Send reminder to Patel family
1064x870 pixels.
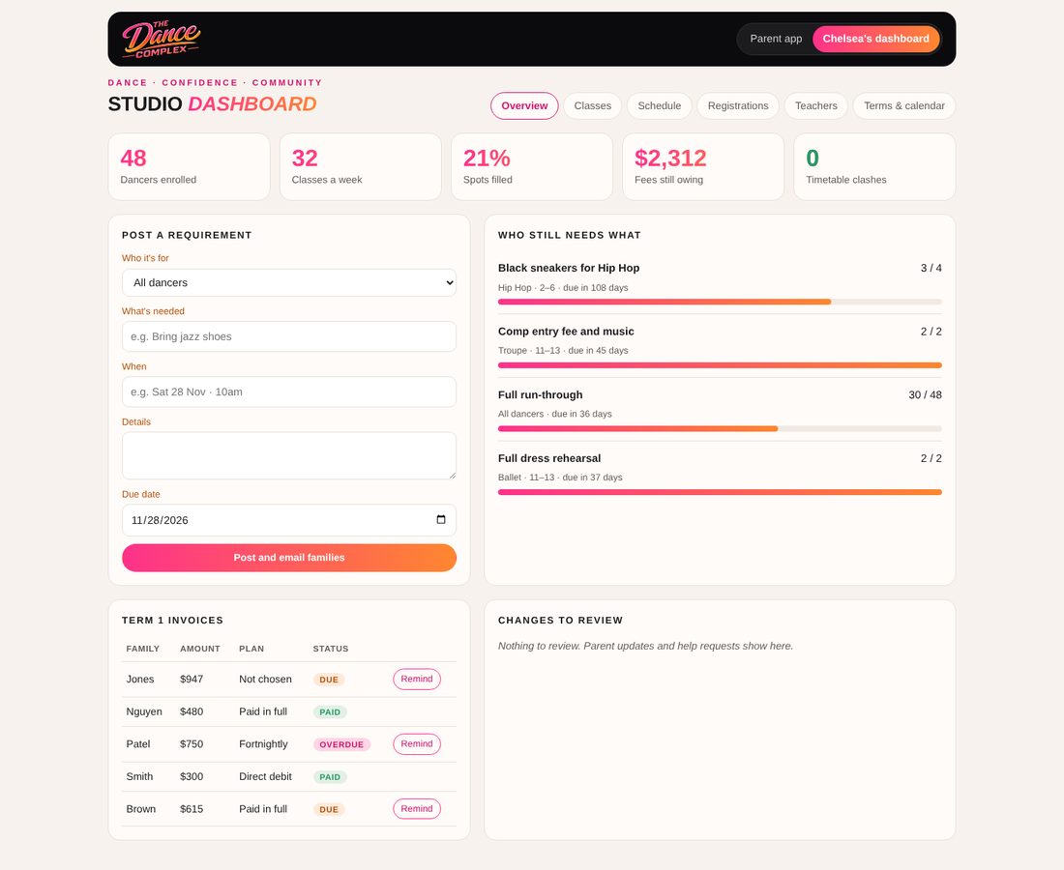pos(417,744)
